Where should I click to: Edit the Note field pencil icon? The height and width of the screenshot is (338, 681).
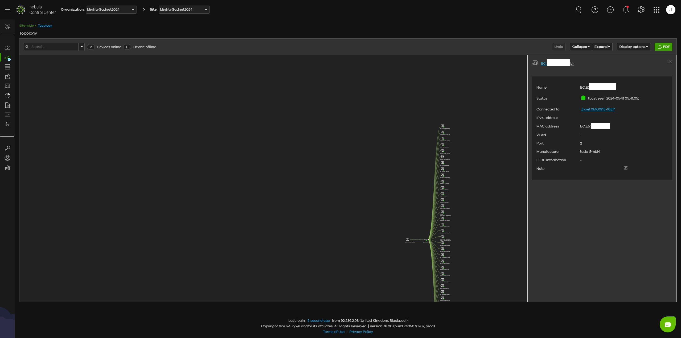pos(625,168)
